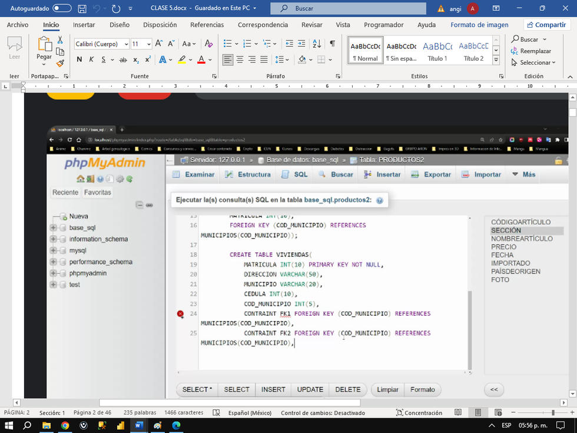This screenshot has height=433, width=577.
Task: Switch to Read Mode view icon
Action: point(458,413)
